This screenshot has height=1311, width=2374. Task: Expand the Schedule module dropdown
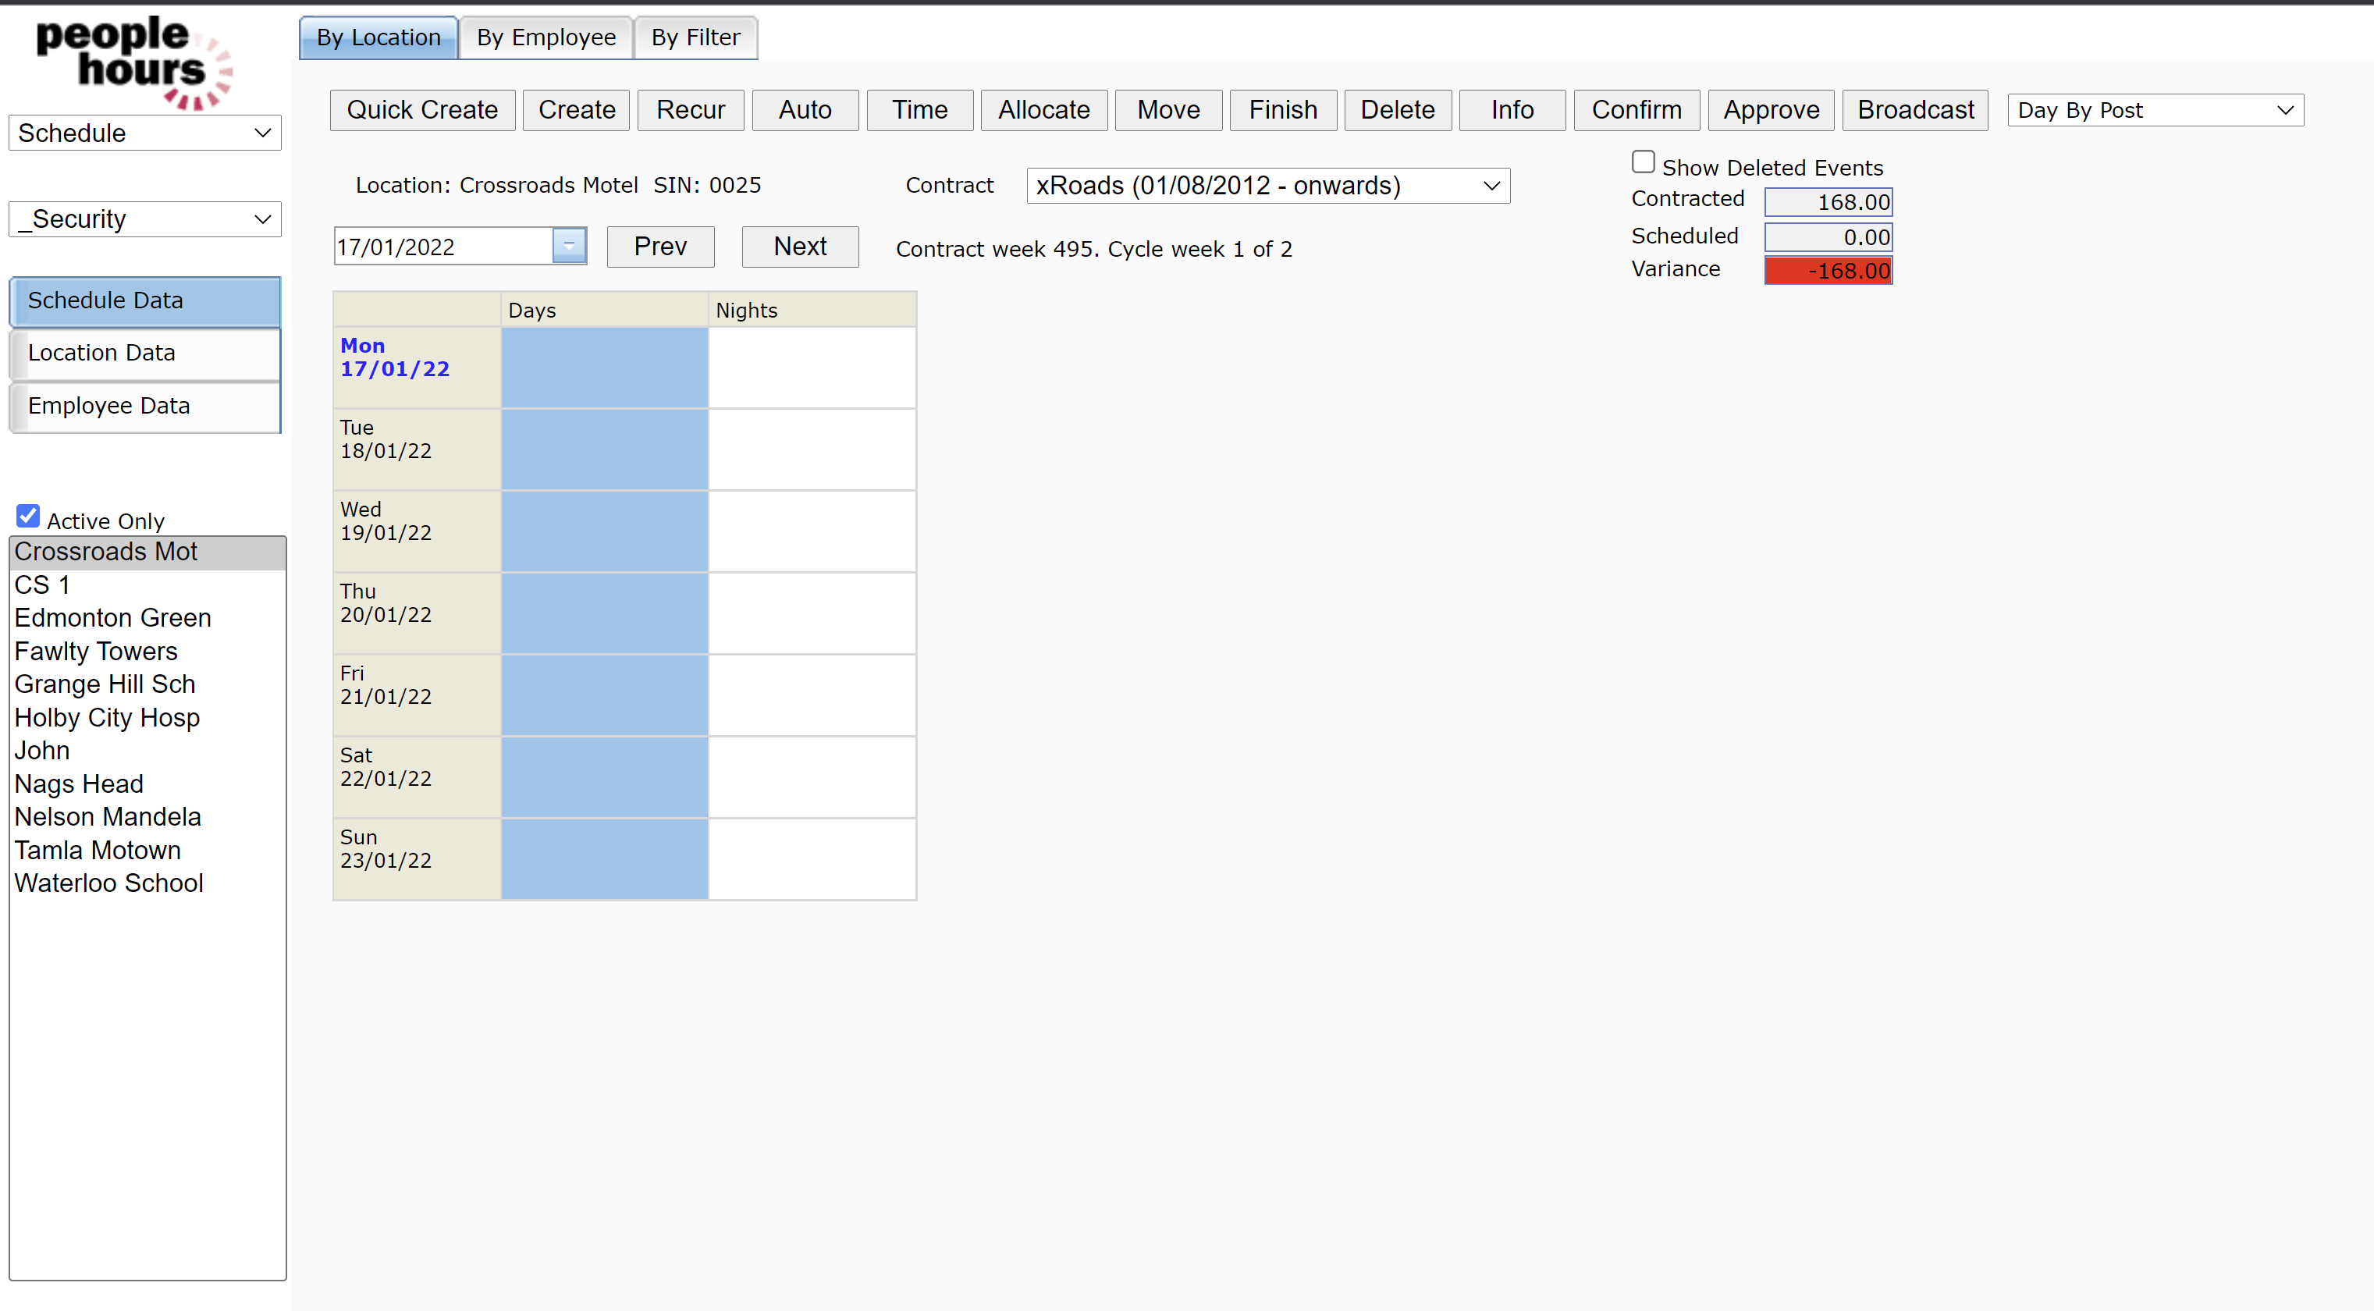[144, 133]
